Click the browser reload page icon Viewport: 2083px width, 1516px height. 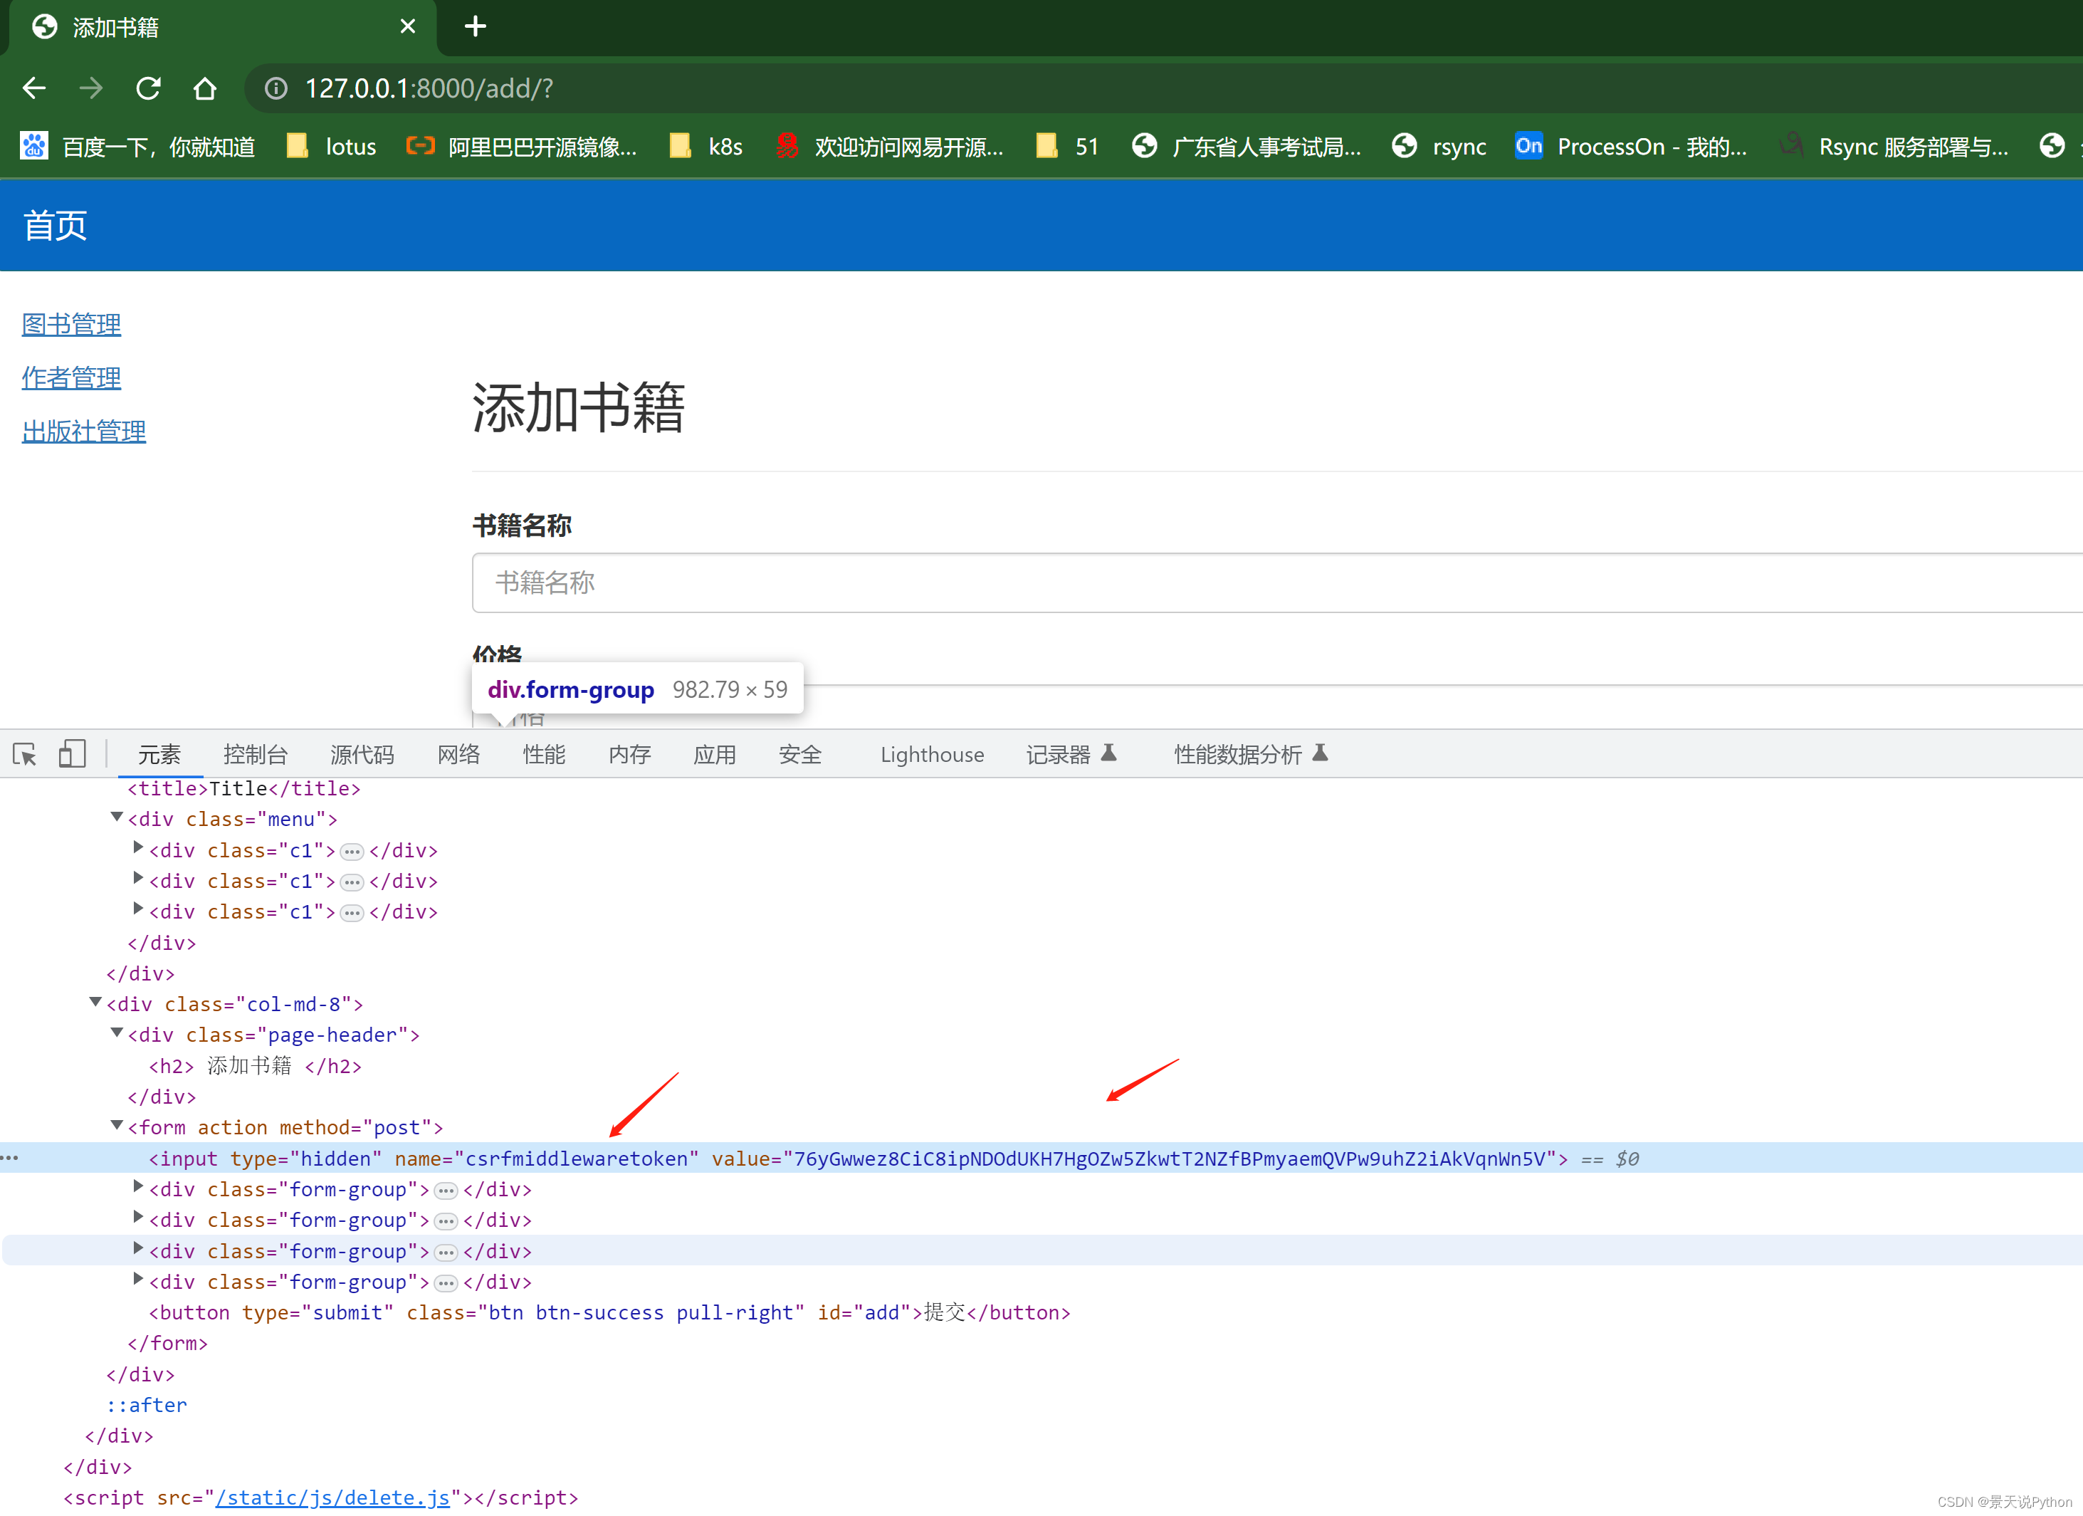148,88
